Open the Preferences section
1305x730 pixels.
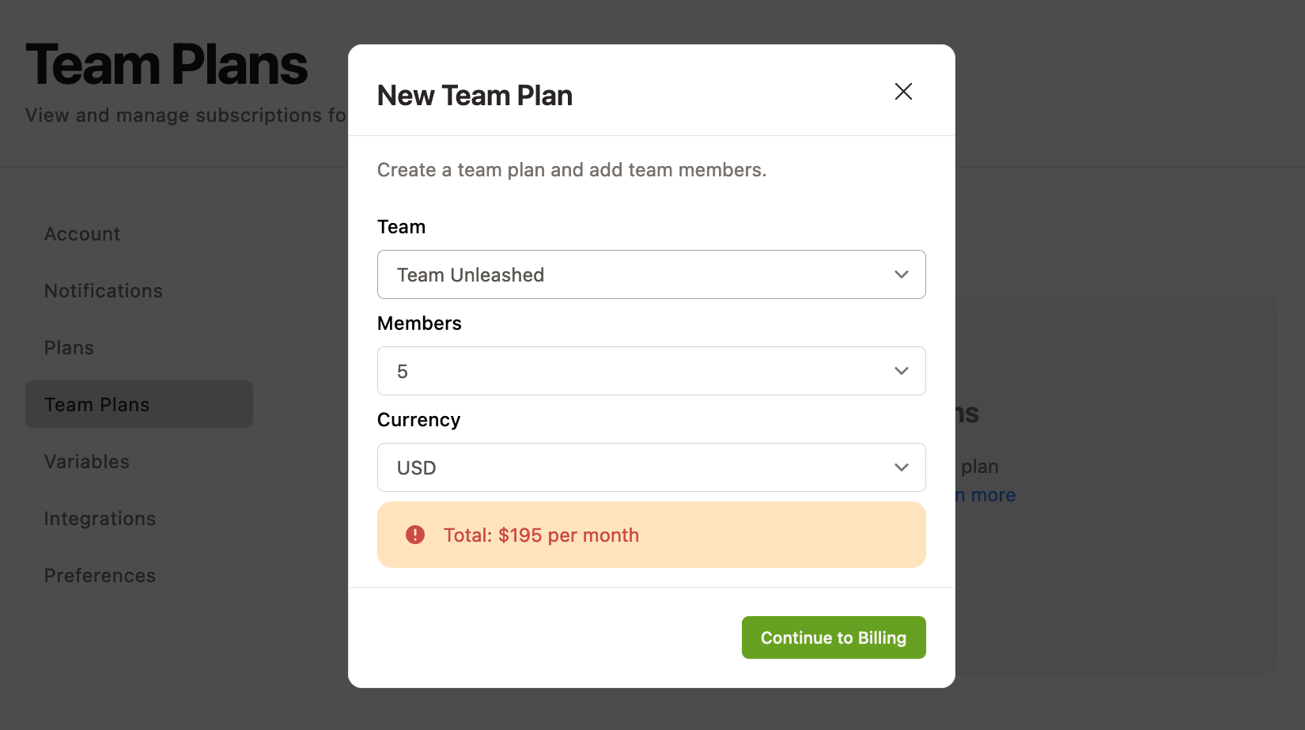(x=100, y=575)
